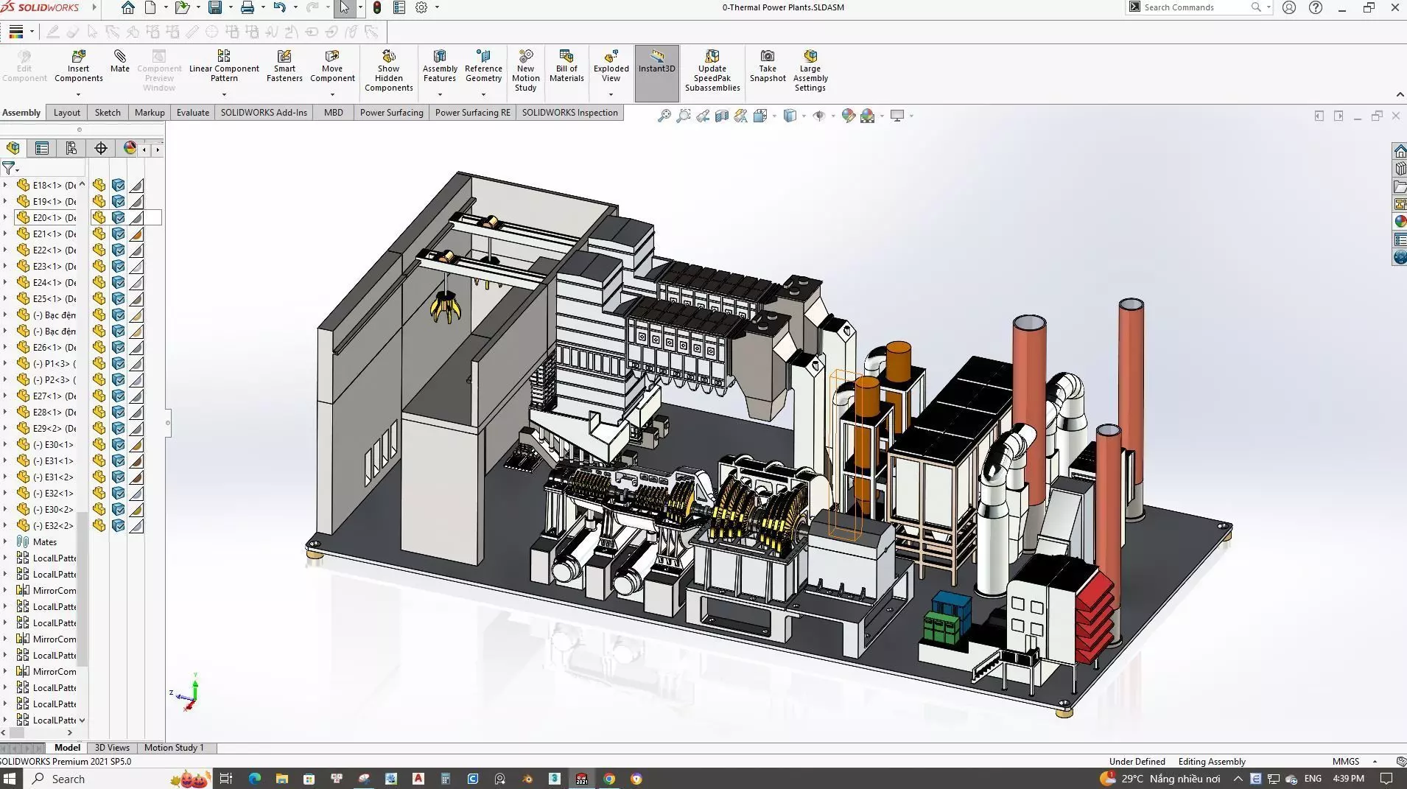Image resolution: width=1407 pixels, height=789 pixels.
Task: Click the Help question mark button
Action: [1316, 7]
